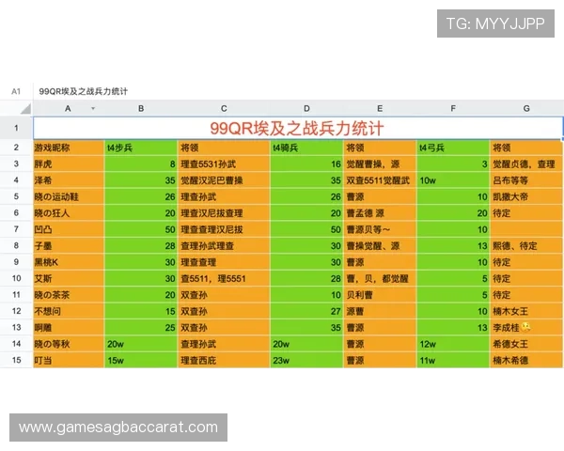Click the 叮当 name cell
Screen dimensions: 564x451
tap(69, 360)
